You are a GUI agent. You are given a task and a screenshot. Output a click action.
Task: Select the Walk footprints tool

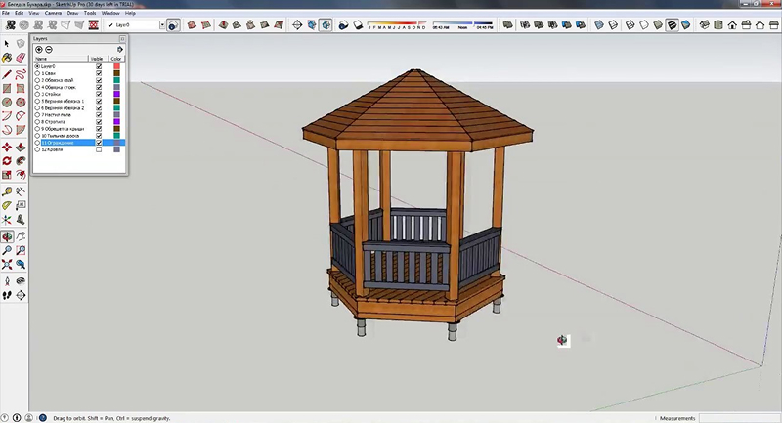pyautogui.click(x=7, y=295)
